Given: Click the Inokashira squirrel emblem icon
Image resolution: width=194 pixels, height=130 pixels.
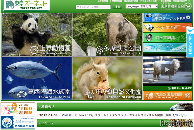Looking at the screenshot, I should pyautogui.click(x=89, y=94).
